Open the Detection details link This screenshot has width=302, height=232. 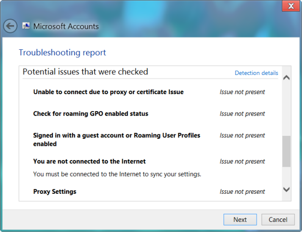(256, 73)
